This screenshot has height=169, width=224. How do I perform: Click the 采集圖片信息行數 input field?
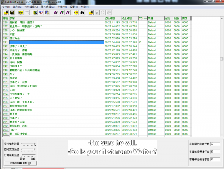click(x=215, y=144)
